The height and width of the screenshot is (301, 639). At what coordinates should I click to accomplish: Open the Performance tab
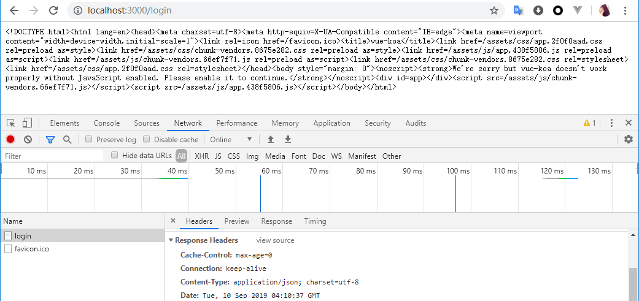click(237, 123)
